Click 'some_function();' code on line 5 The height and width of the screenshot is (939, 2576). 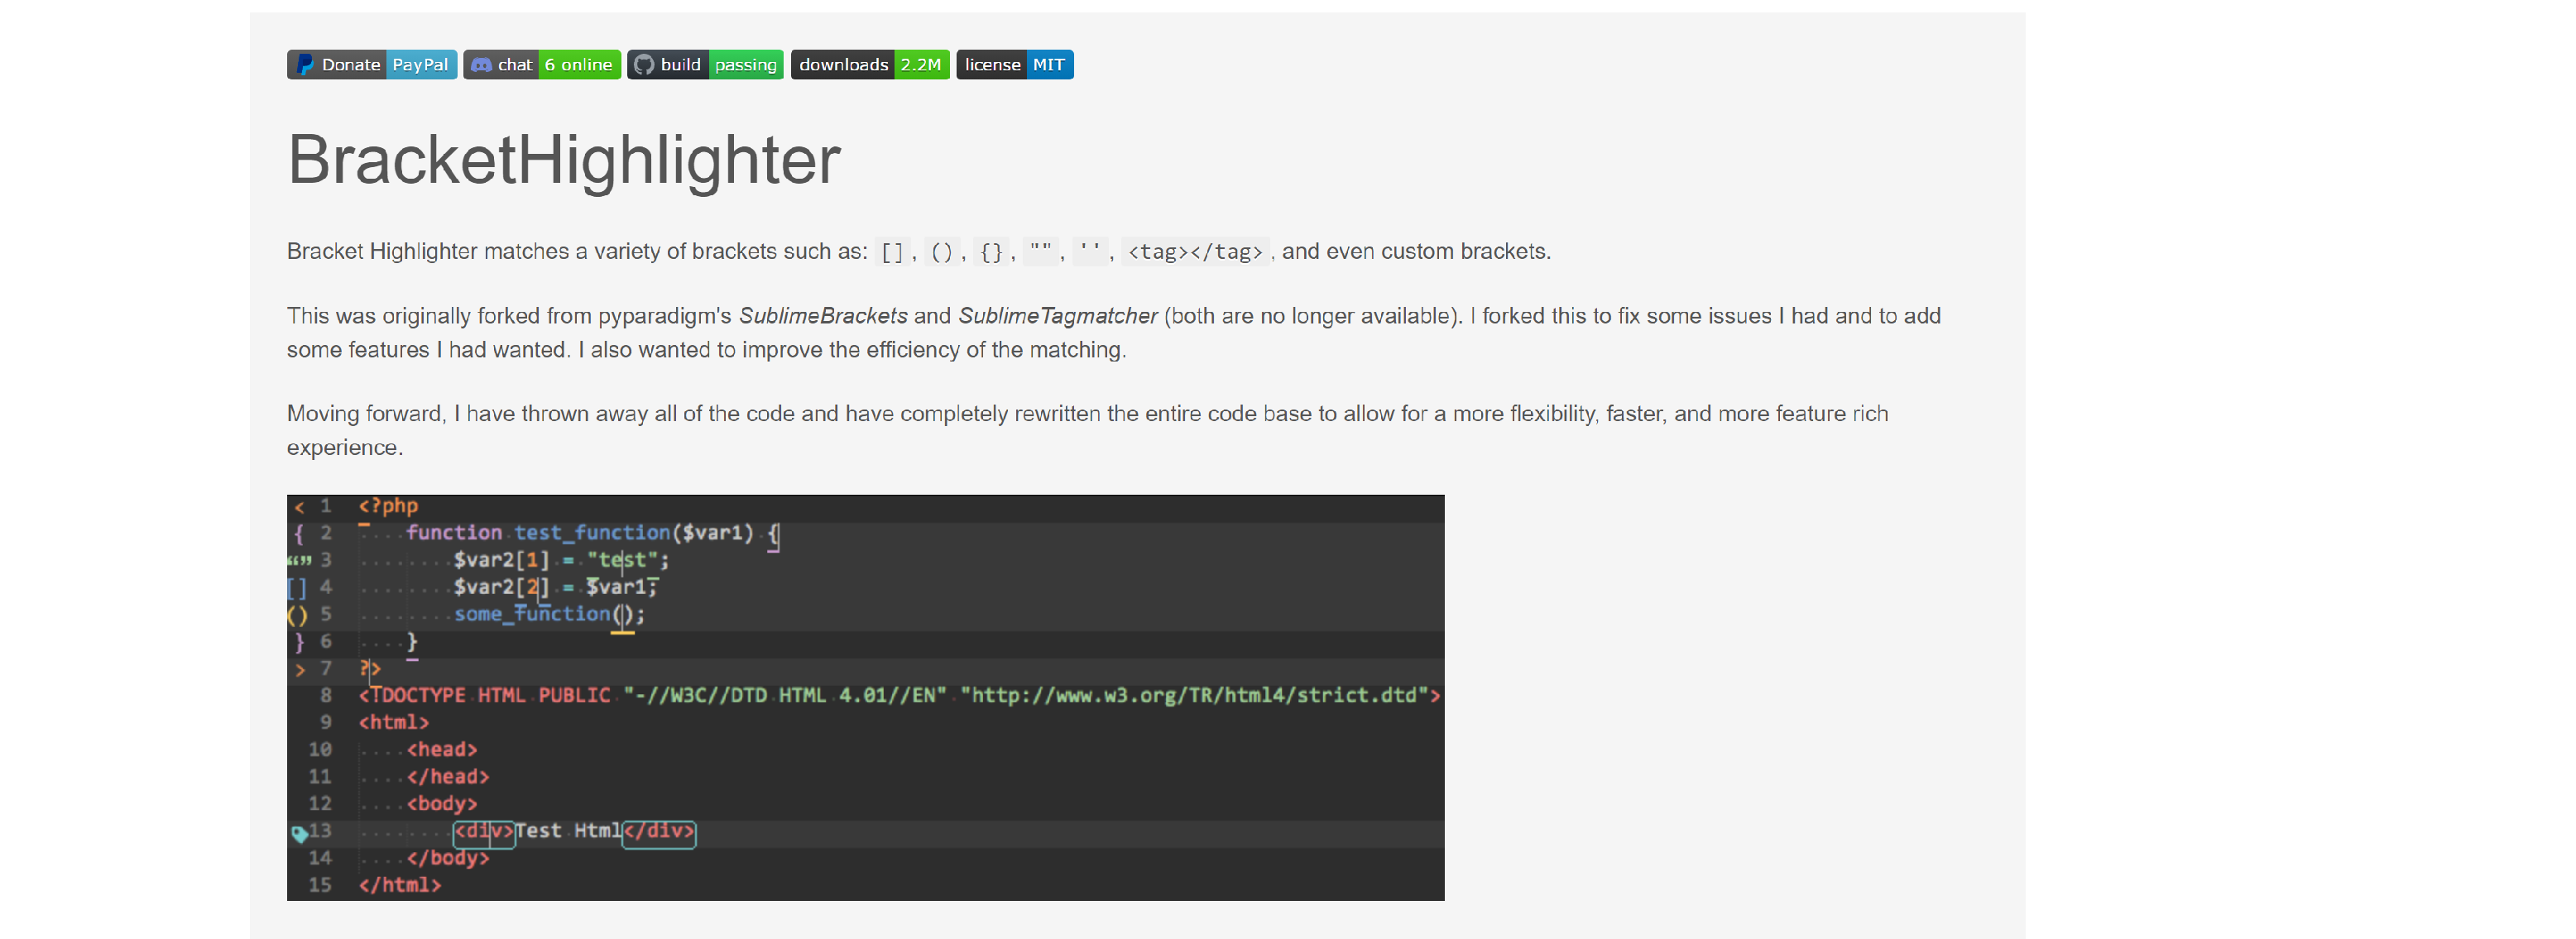[x=549, y=614]
